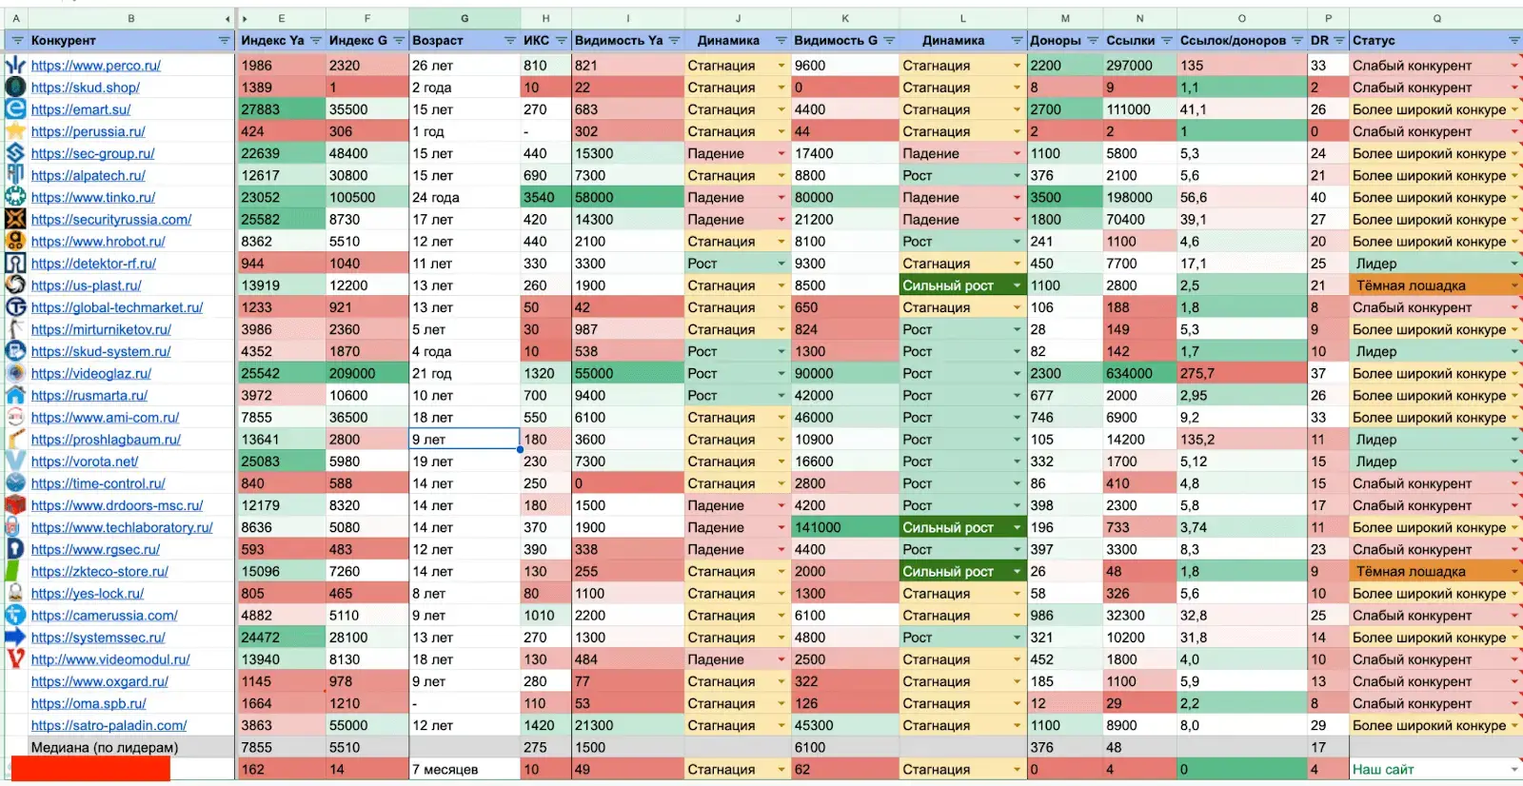The height and width of the screenshot is (786, 1523).
Task: Open the filter icon for Индекс Ya
Action: point(316,41)
